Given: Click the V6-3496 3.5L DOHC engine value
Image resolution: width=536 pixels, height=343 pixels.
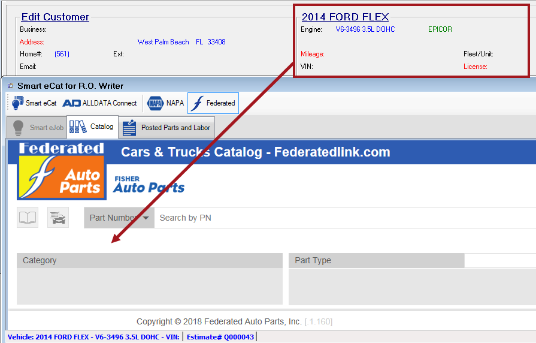Looking at the screenshot, I should click(365, 29).
